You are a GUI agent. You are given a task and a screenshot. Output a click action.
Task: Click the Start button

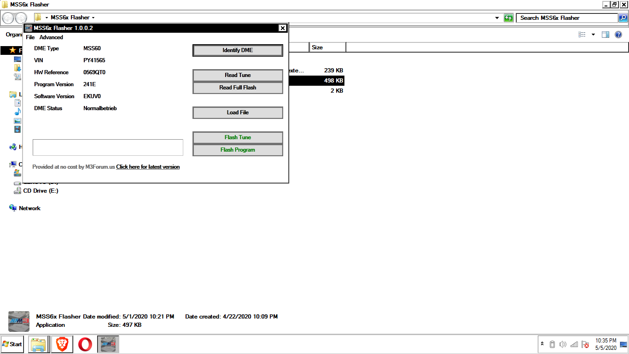pos(12,344)
